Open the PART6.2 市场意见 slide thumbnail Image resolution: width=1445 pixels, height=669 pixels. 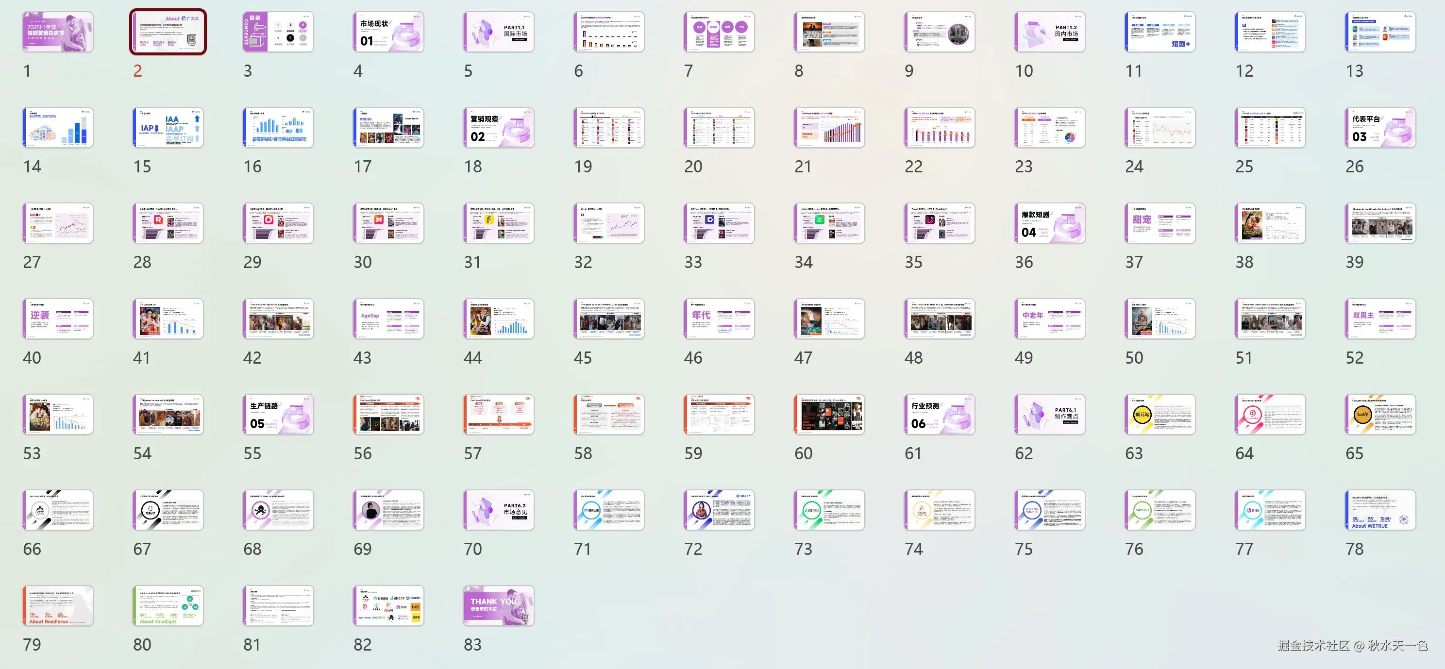(x=499, y=510)
